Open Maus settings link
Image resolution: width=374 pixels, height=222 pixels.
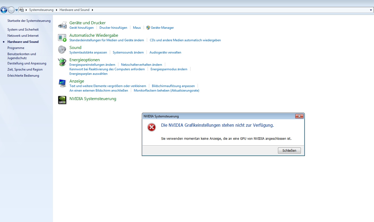click(137, 28)
